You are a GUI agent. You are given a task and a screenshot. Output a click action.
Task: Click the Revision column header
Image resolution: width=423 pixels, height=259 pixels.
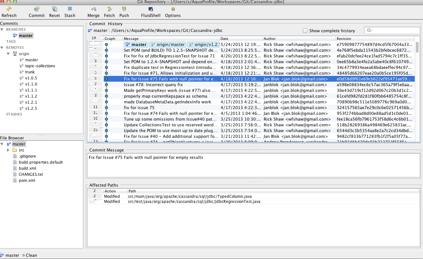point(375,39)
